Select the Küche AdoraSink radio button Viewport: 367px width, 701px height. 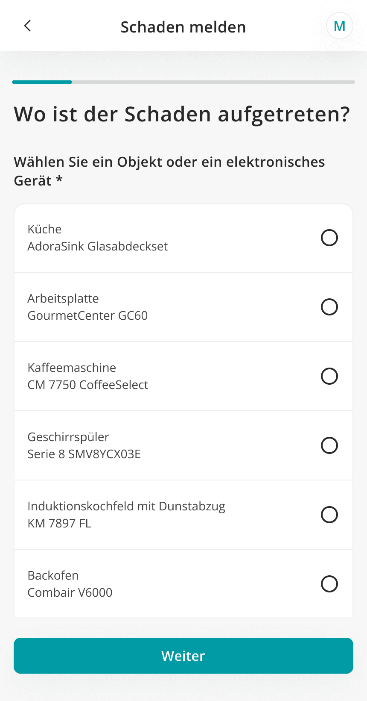[x=329, y=238]
